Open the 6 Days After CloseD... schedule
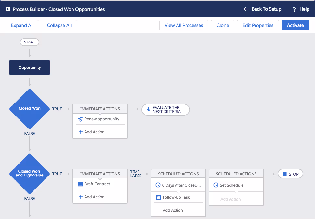This screenshot has width=315, height=219. pos(178,185)
